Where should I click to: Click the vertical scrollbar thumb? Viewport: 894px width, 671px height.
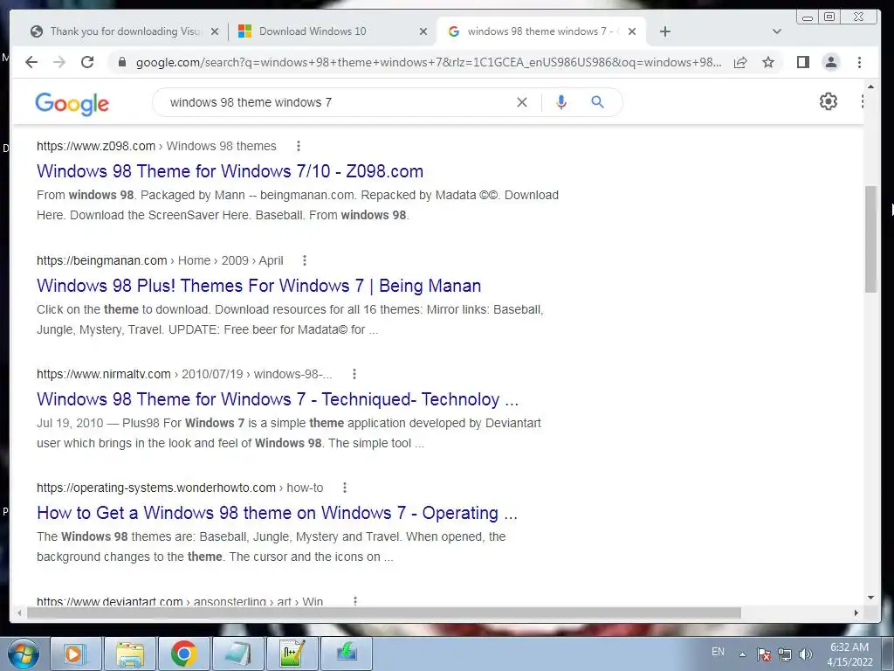(x=870, y=239)
